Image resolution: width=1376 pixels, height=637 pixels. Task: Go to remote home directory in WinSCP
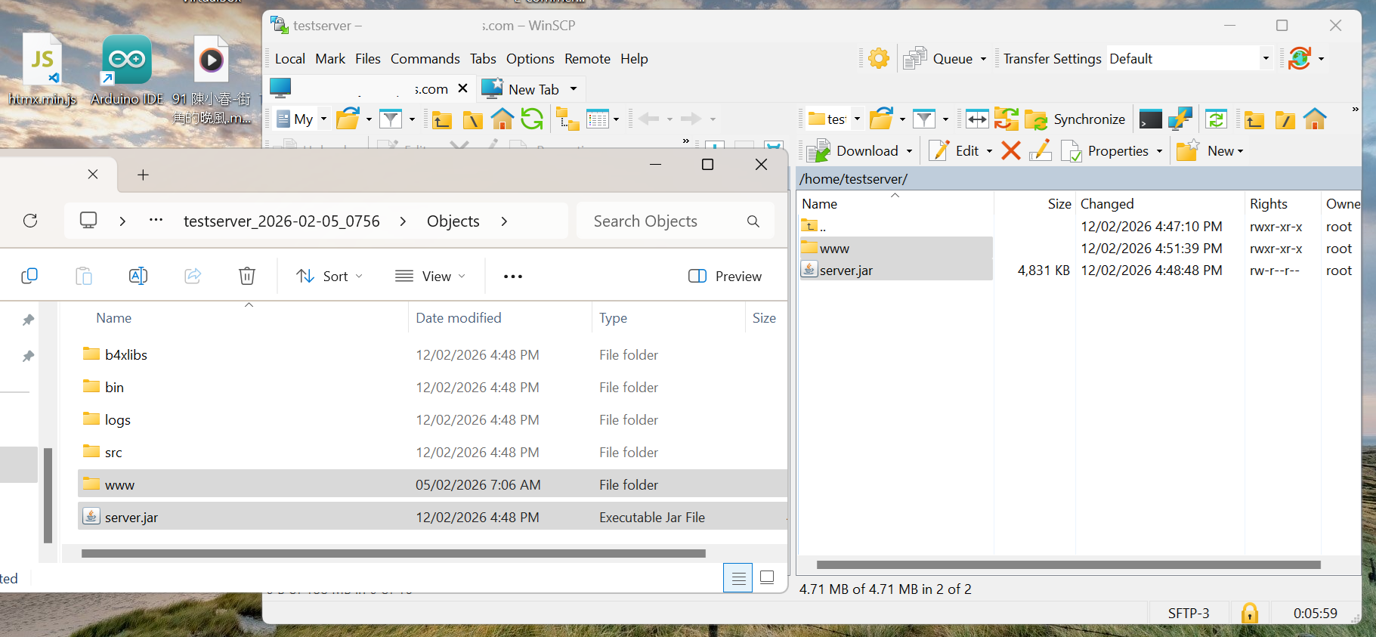1315,119
